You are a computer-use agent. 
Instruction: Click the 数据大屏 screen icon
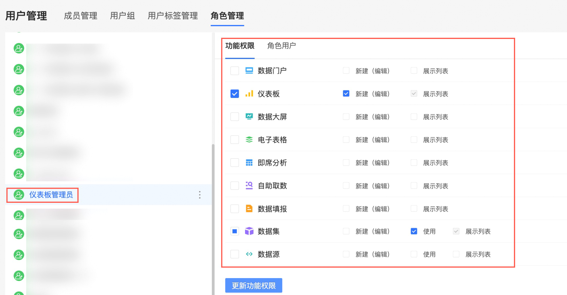[x=249, y=117]
